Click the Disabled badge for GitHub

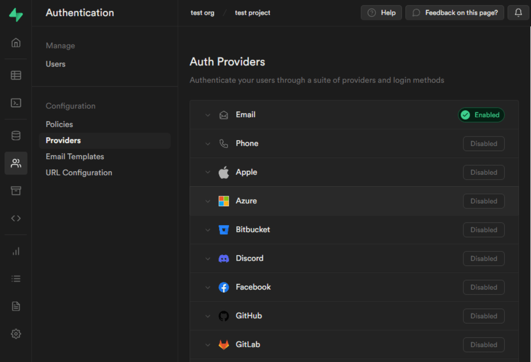click(484, 316)
